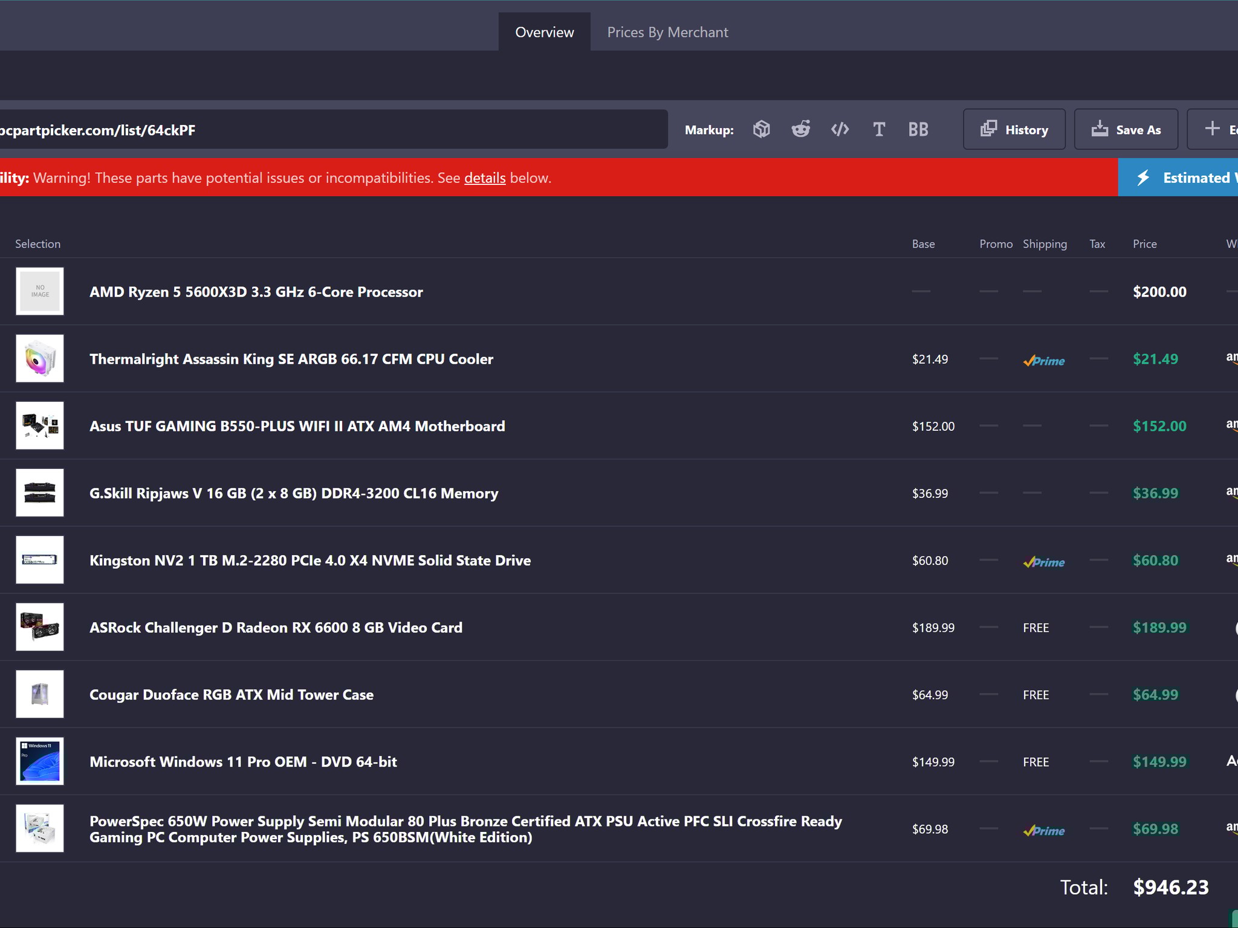The width and height of the screenshot is (1238, 928).
Task: Open the Asus TUF GAMING B550-PLUS motherboard link
Action: point(297,426)
